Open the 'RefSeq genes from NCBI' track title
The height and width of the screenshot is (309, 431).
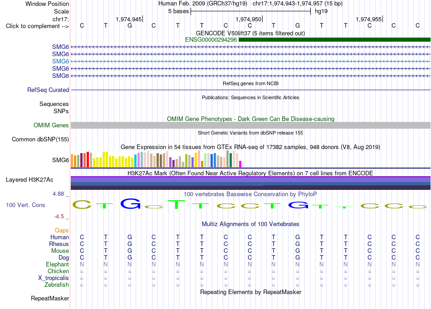250,83
